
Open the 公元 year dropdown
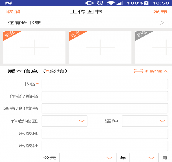pyautogui.click(x=88, y=158)
